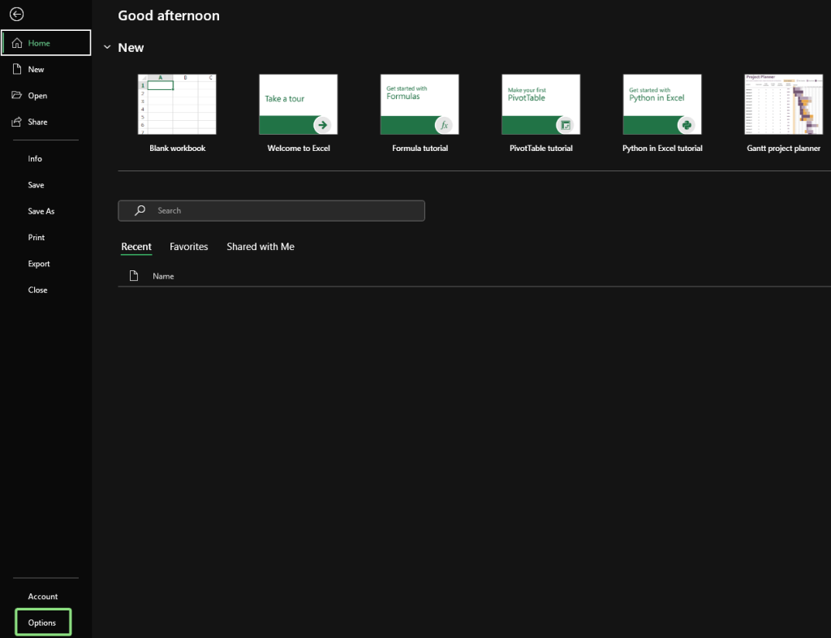Image resolution: width=831 pixels, height=638 pixels.
Task: Select Save As in sidebar
Action: point(41,210)
